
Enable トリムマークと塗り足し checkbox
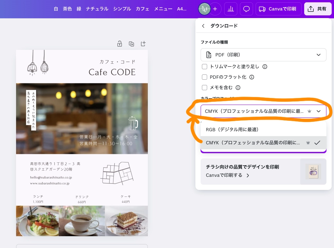pos(205,67)
